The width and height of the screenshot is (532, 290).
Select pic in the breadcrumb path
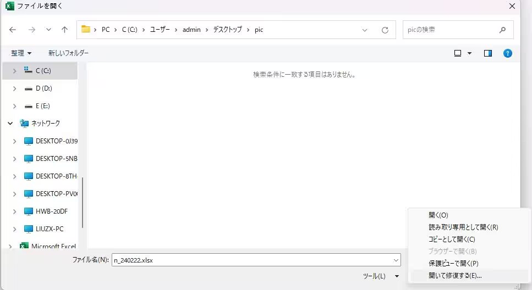point(259,30)
